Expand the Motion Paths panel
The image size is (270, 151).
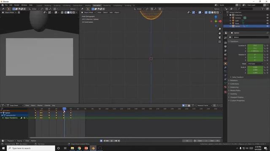(235, 91)
